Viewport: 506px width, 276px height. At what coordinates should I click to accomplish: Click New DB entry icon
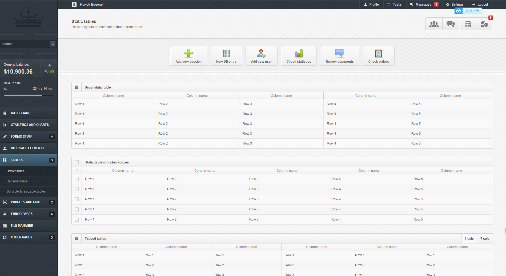pos(226,53)
